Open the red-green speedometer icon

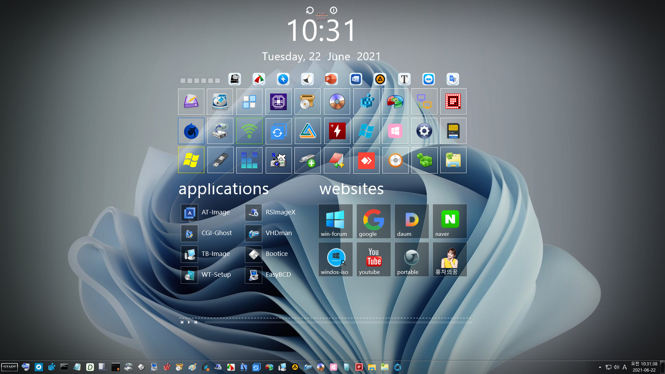click(259, 79)
